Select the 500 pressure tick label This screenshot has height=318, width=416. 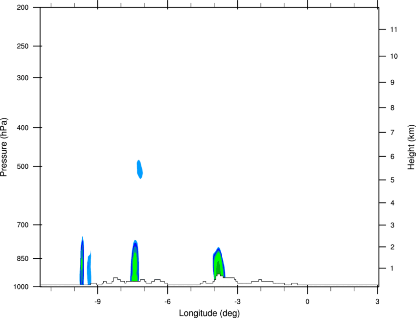pos(23,166)
